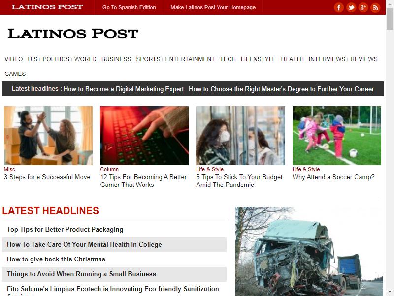Image resolution: width=394 pixels, height=296 pixels.
Task: Navigate to the GAMES section
Action: click(15, 74)
